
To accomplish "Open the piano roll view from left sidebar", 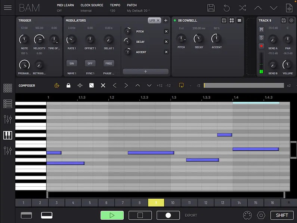I will click(7, 135).
